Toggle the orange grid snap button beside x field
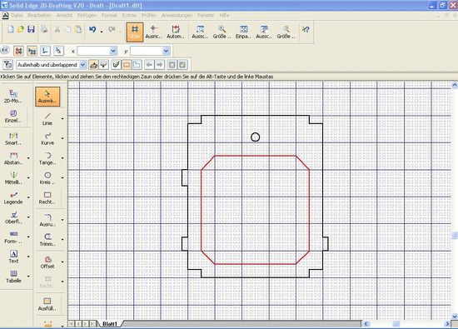Viewport: 458px width, 329px height. (18, 51)
